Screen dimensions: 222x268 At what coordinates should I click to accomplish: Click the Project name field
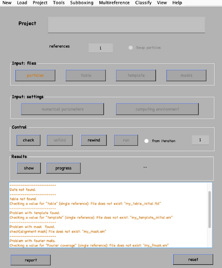coord(127,25)
